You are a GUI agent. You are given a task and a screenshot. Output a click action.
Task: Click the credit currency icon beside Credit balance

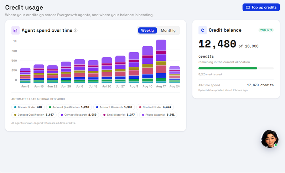click(x=202, y=30)
